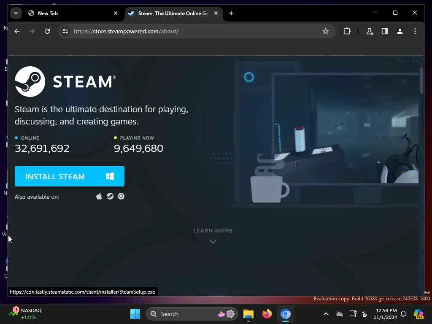The width and height of the screenshot is (432, 324).
Task: Click the page vertical scrollbar
Action: [421, 80]
